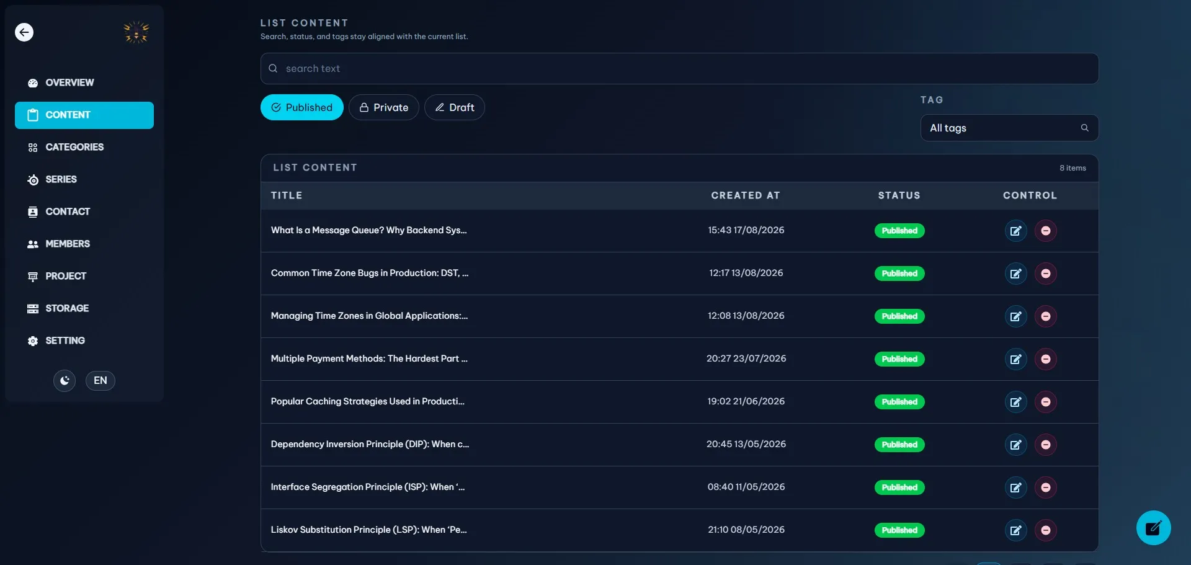The height and width of the screenshot is (565, 1191).
Task: Click Published badge on Liskov Substitution row
Action: point(899,531)
